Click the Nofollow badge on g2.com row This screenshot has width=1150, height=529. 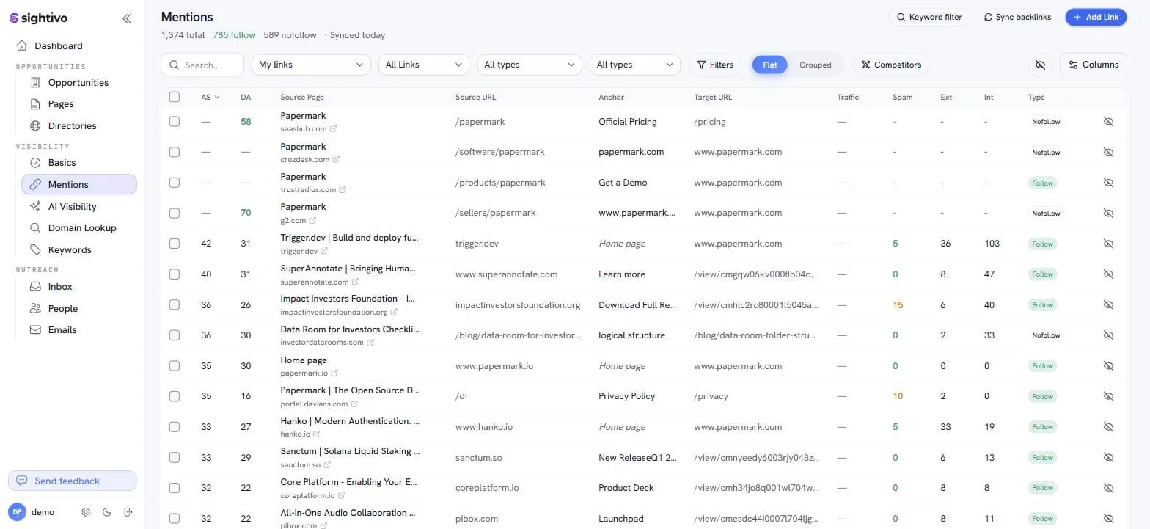click(x=1046, y=214)
